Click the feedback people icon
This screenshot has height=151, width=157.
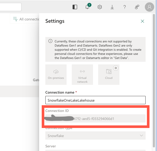(137, 7)
